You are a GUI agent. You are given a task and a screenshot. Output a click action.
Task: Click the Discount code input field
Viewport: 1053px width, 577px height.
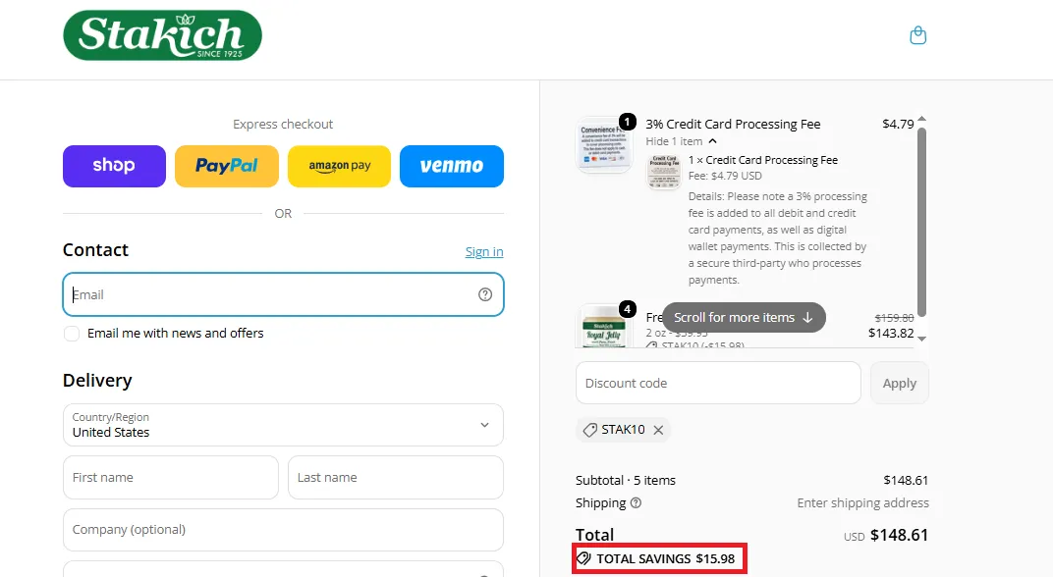[x=718, y=383]
